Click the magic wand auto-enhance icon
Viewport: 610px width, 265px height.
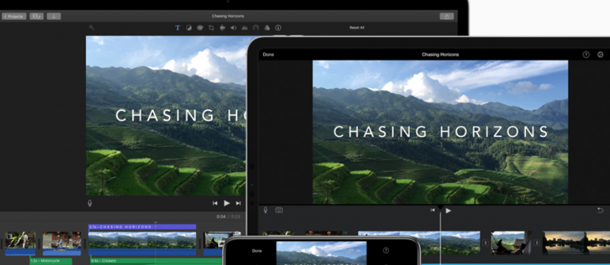point(91,27)
